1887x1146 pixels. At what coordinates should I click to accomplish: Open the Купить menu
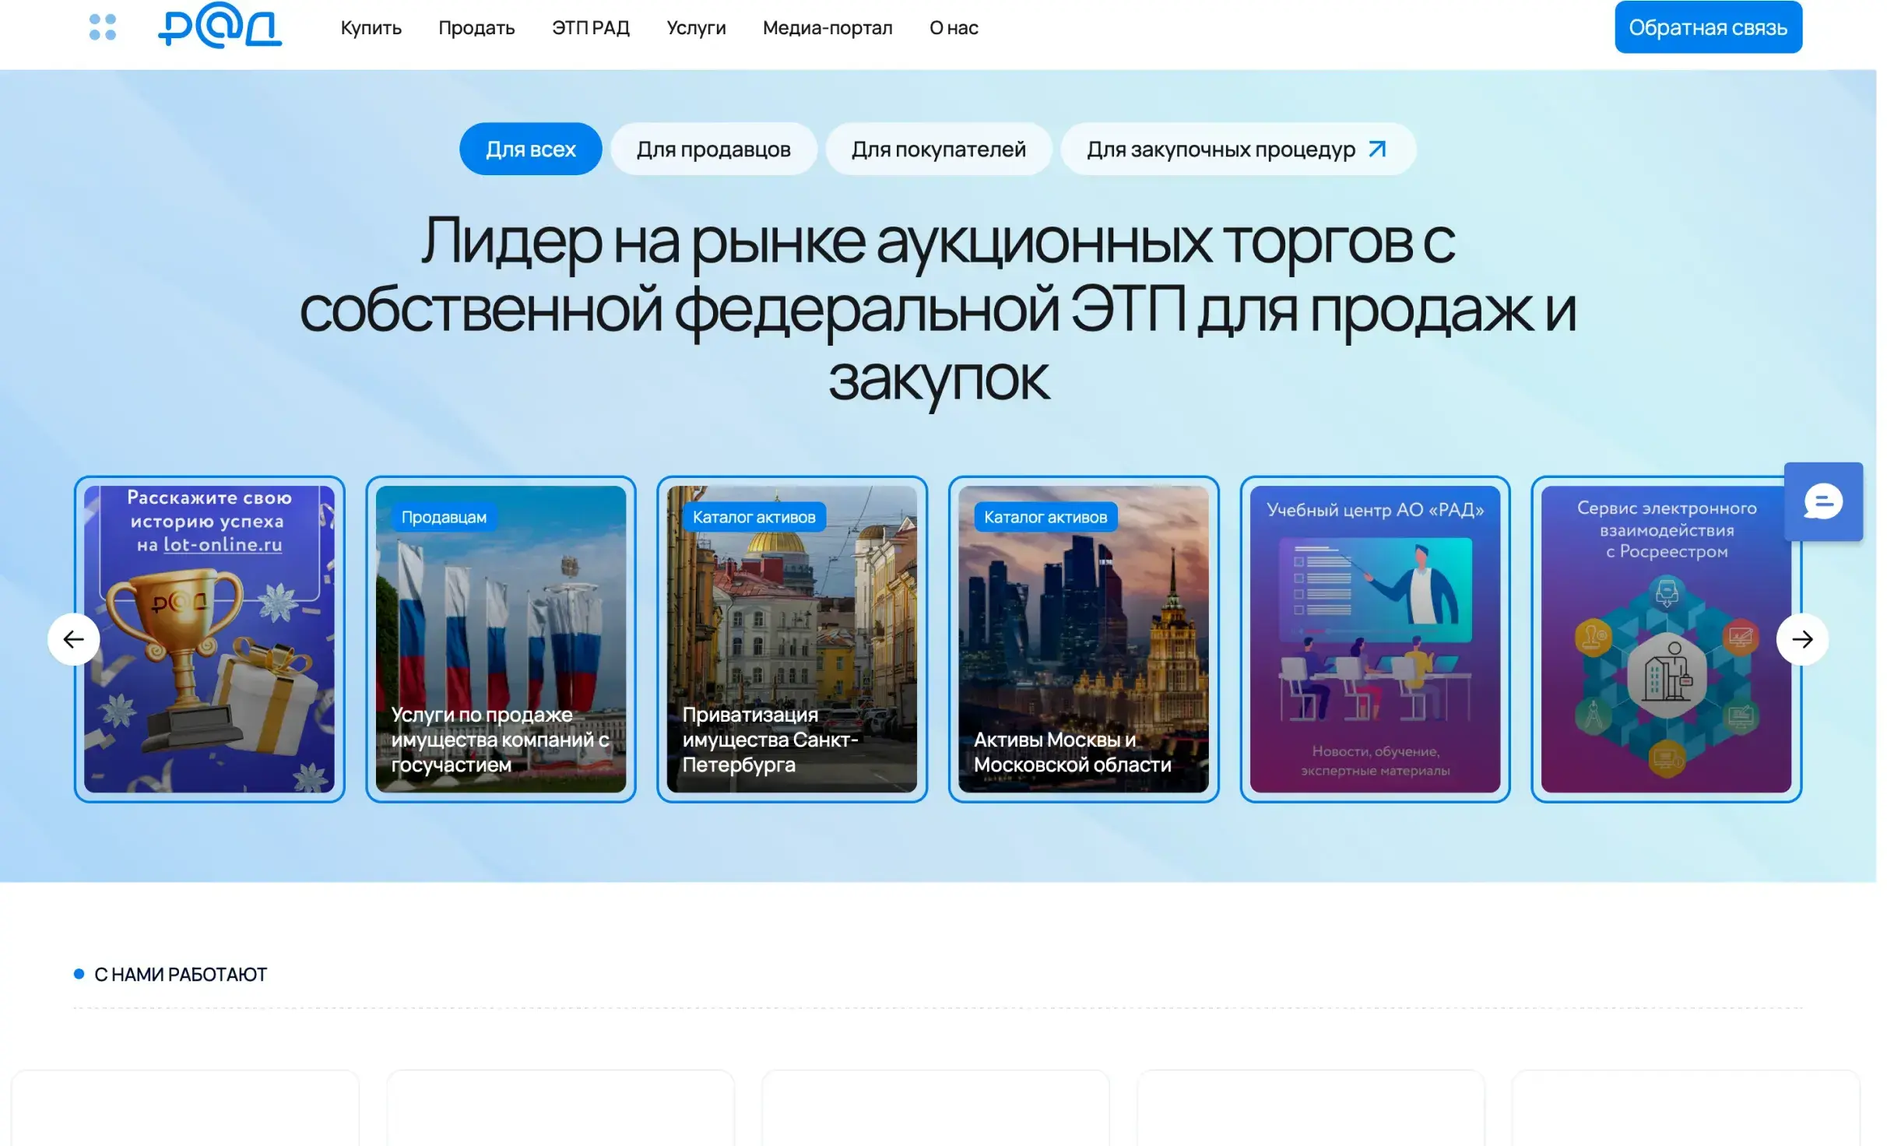(371, 28)
